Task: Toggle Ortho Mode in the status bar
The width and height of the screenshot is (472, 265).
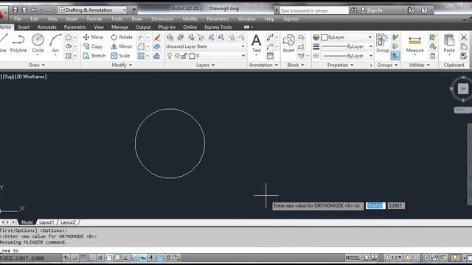Action: 91,258
